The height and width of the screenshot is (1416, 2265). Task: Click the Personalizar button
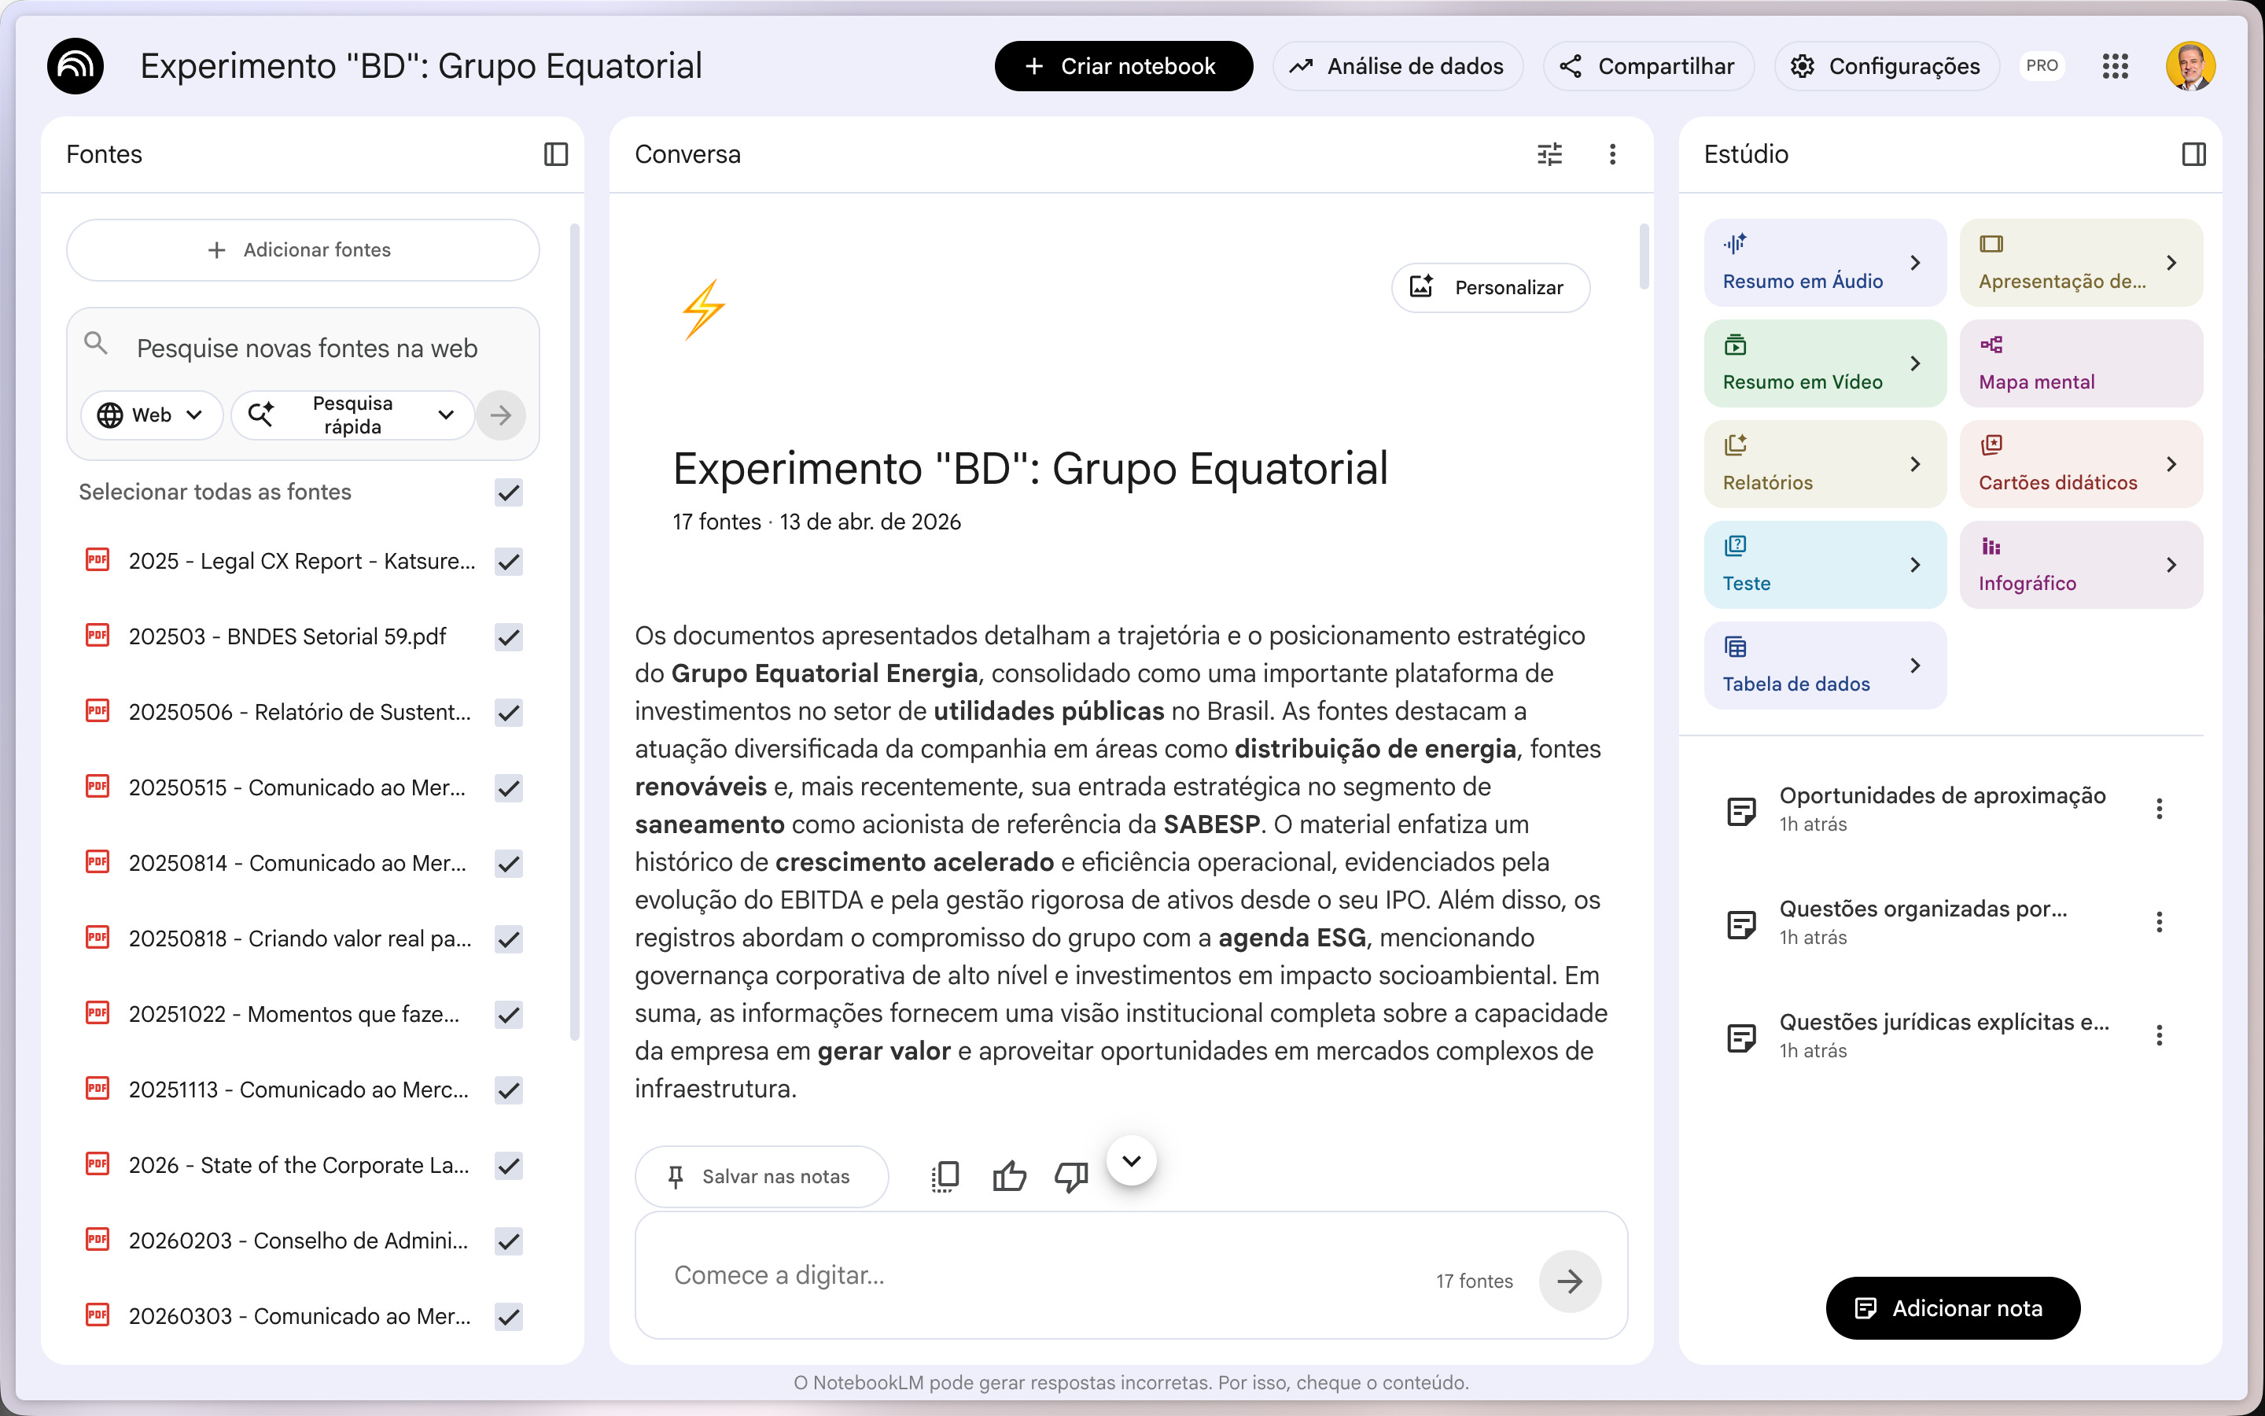(1491, 287)
